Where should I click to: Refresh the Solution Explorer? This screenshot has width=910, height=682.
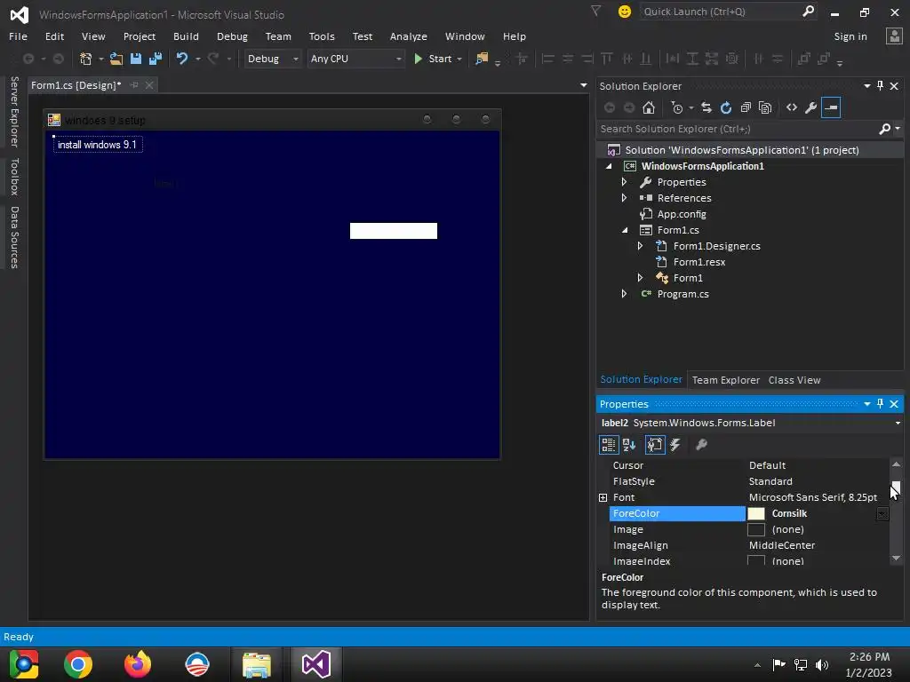coord(726,107)
